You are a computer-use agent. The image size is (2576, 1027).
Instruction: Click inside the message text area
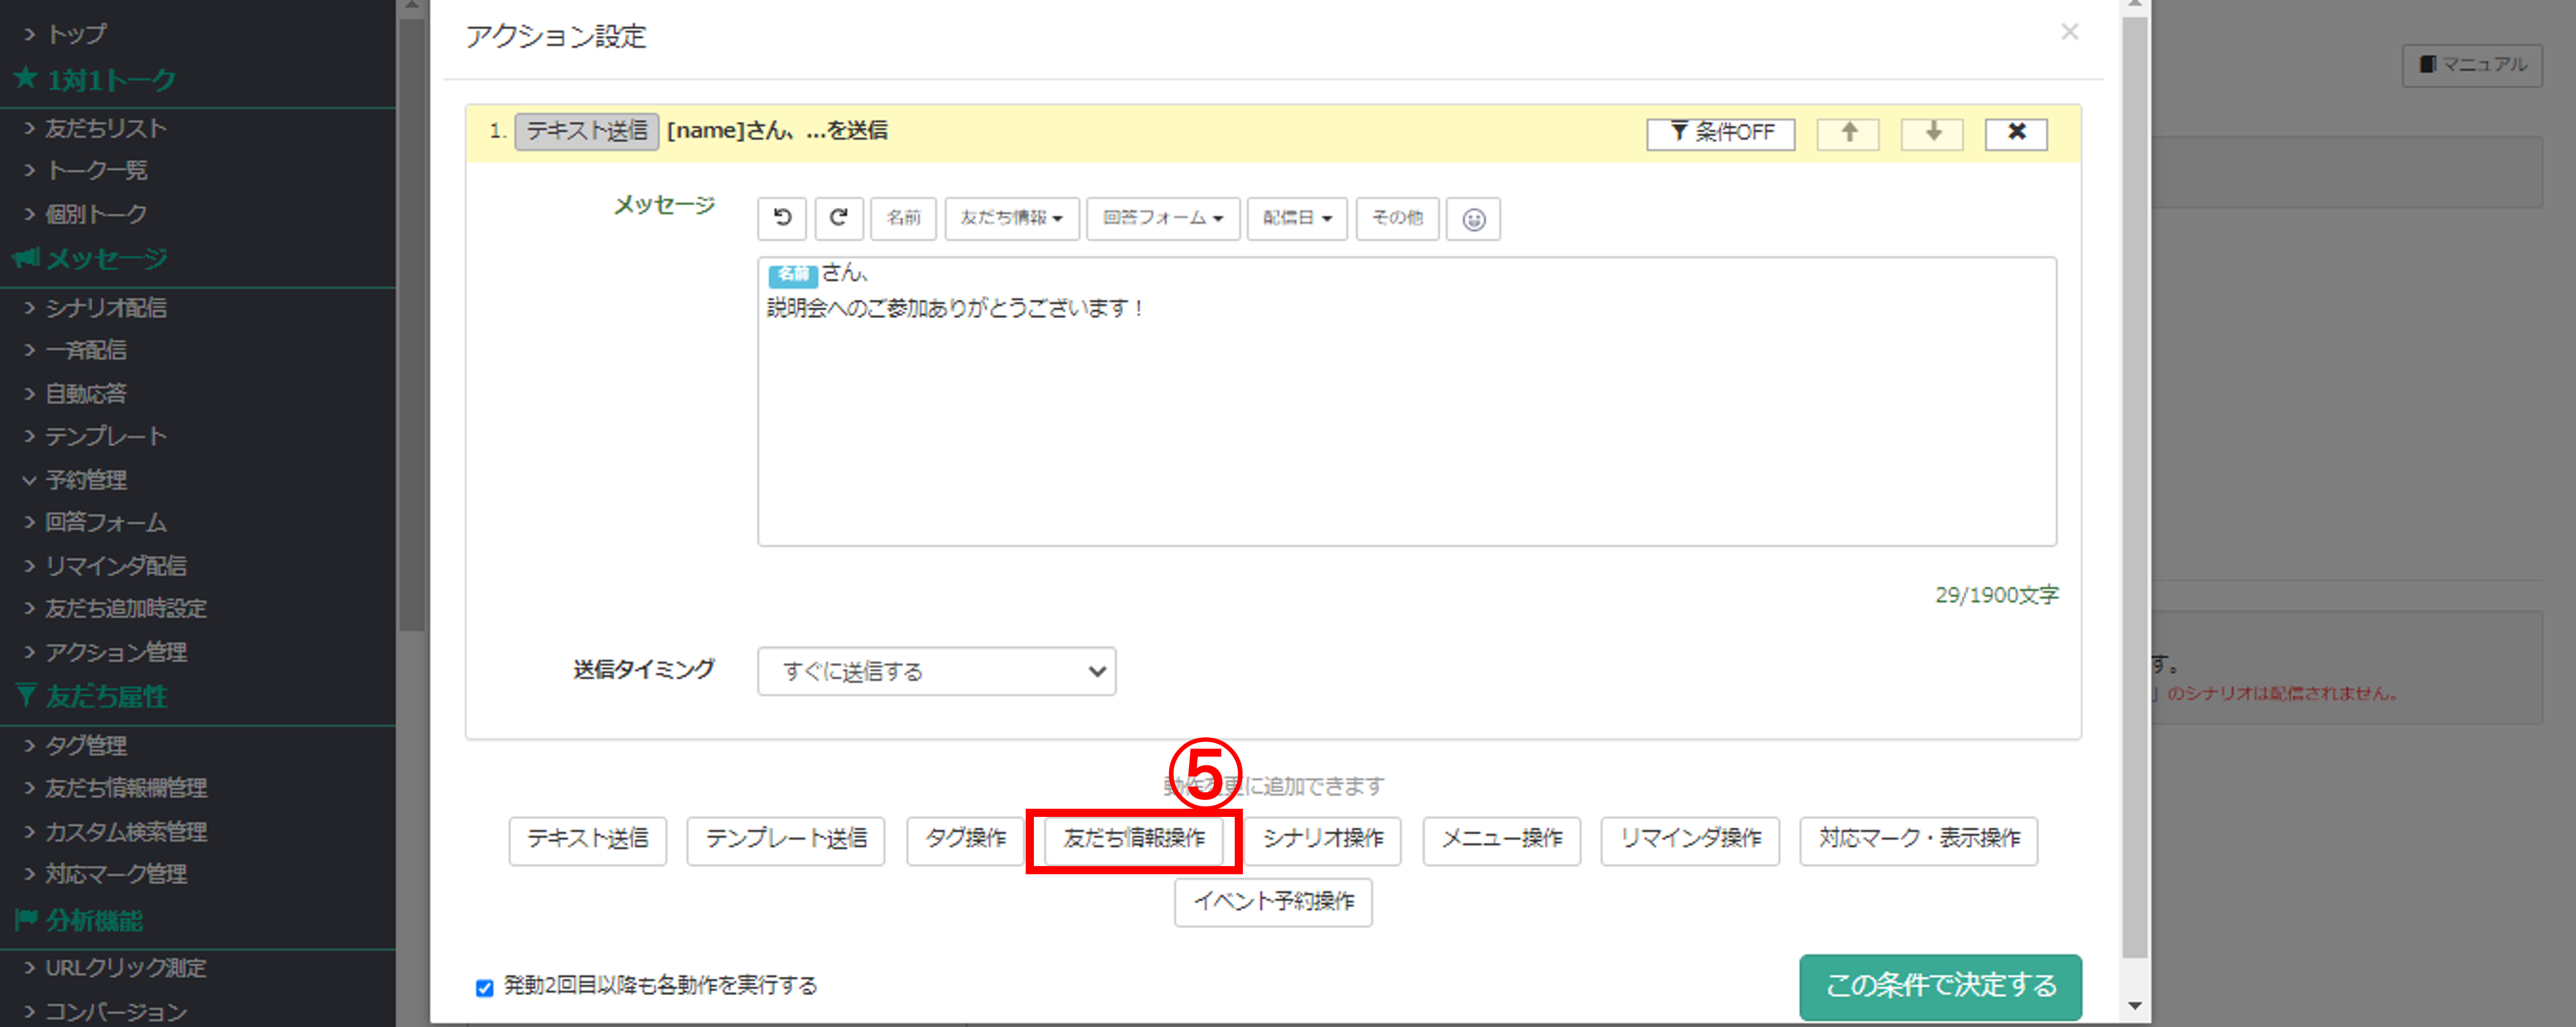pos(1407,402)
